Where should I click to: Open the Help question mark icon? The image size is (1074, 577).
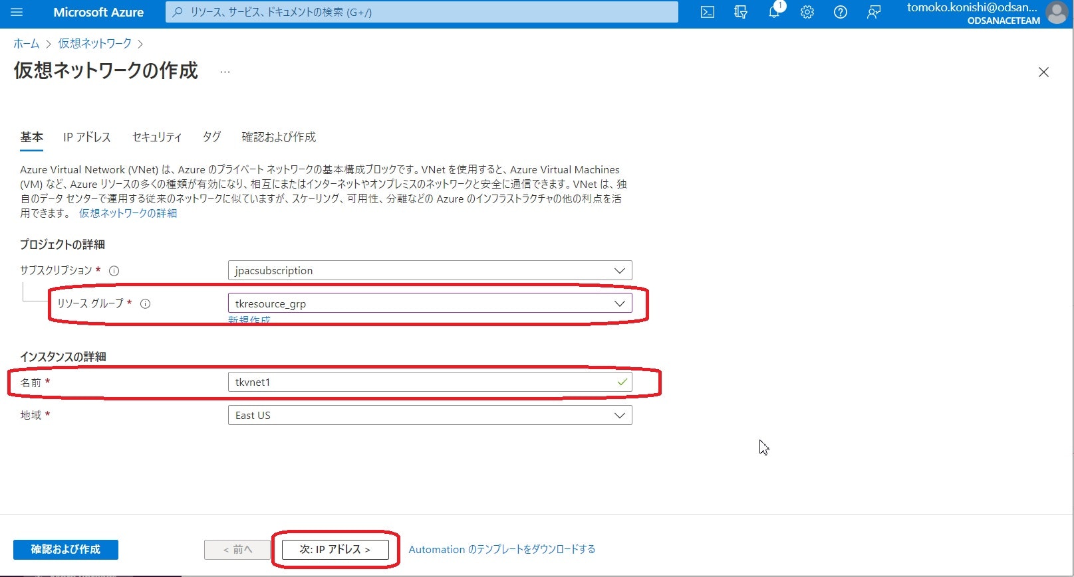(x=841, y=12)
